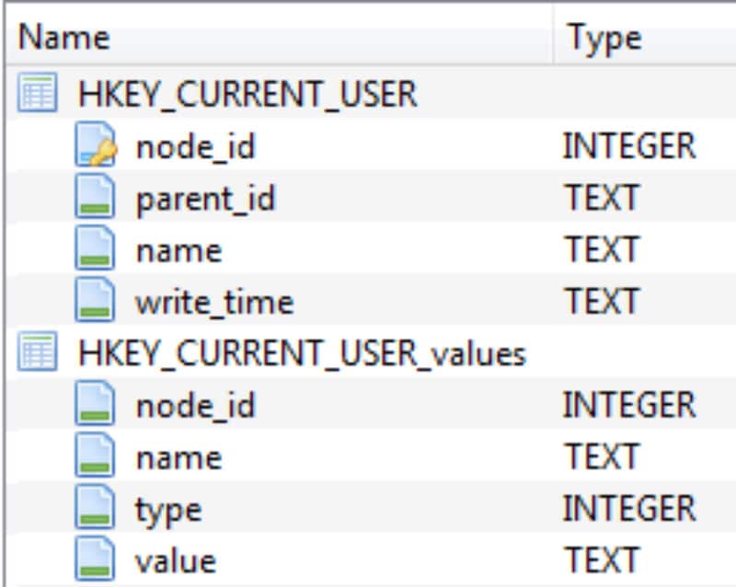Viewport: 736px width, 587px height.
Task: Select the HKEY_CURRENT_USER table row
Action: point(248,94)
